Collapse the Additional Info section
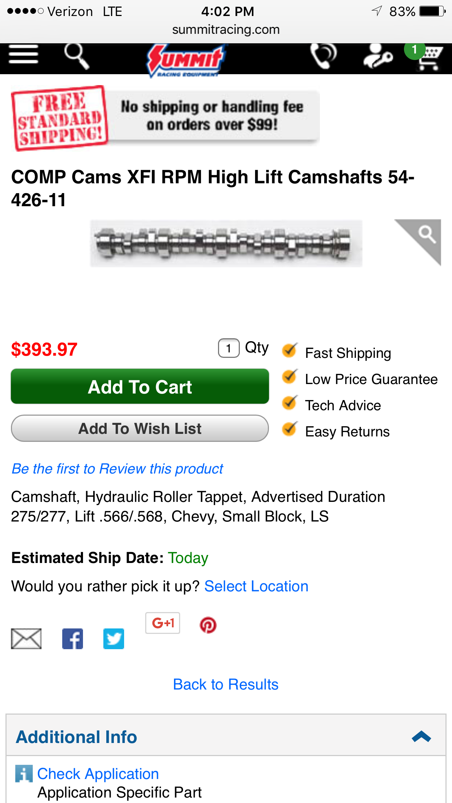Screen dimensions: 452x803 (x=421, y=736)
